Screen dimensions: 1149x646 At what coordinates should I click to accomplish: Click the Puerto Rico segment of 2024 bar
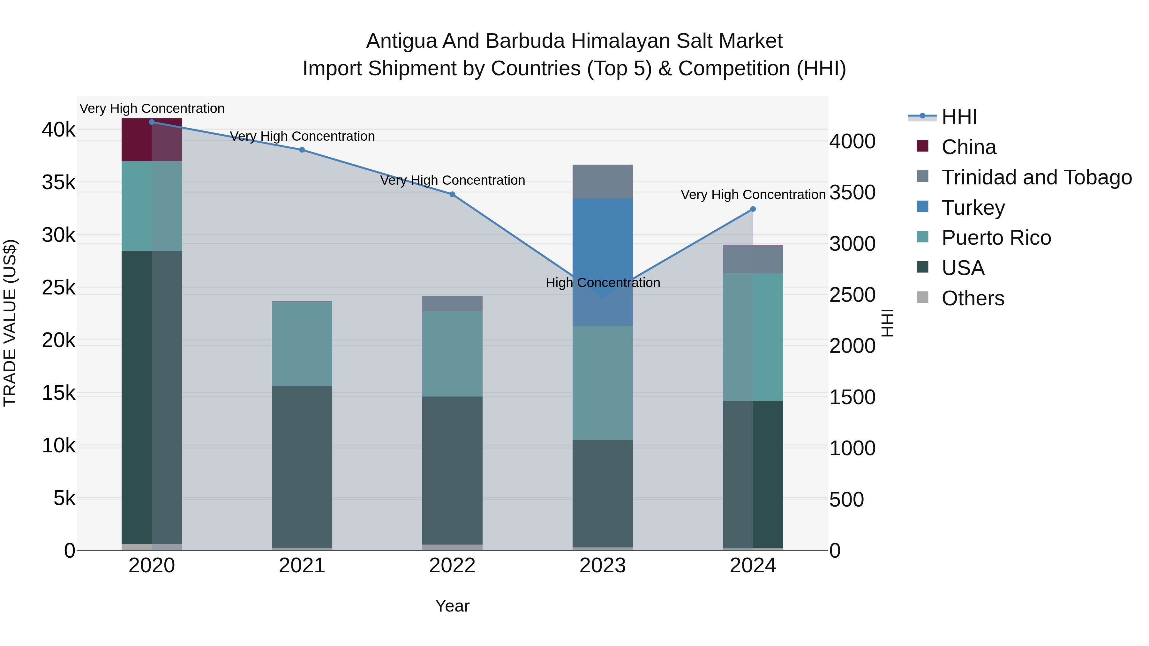753,337
